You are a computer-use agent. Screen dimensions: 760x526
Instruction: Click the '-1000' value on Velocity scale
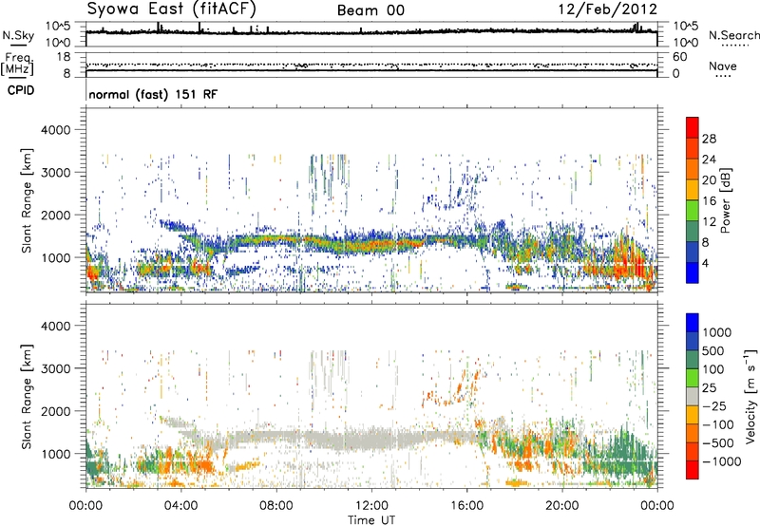pyautogui.click(x=722, y=461)
